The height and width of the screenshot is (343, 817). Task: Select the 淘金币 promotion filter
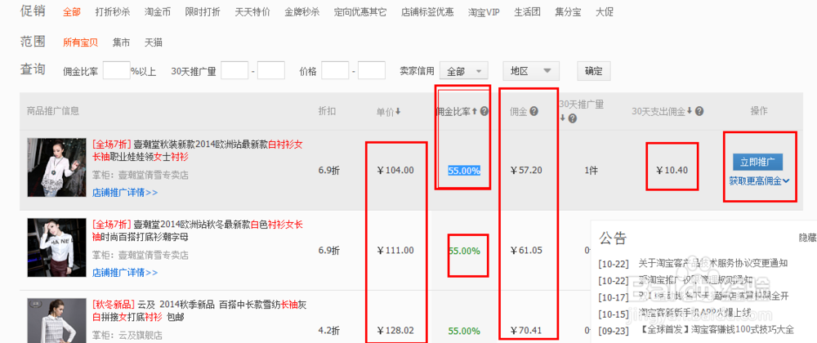[x=158, y=12]
